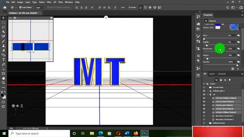Filter 3D panel by materials

point(225,80)
